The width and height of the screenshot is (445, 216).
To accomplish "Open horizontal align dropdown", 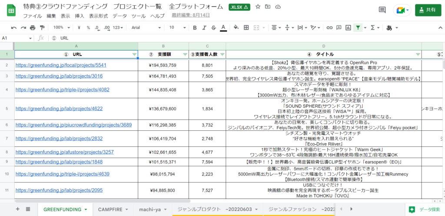I will pos(276,27).
